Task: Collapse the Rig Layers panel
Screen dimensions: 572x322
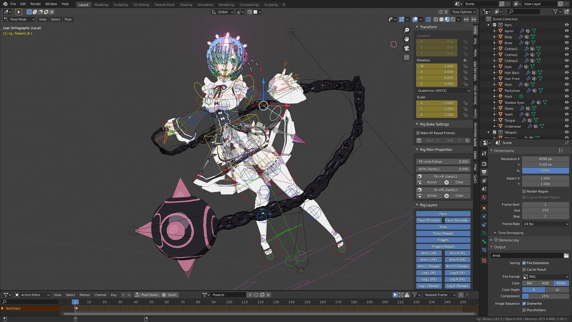Action: [x=428, y=205]
